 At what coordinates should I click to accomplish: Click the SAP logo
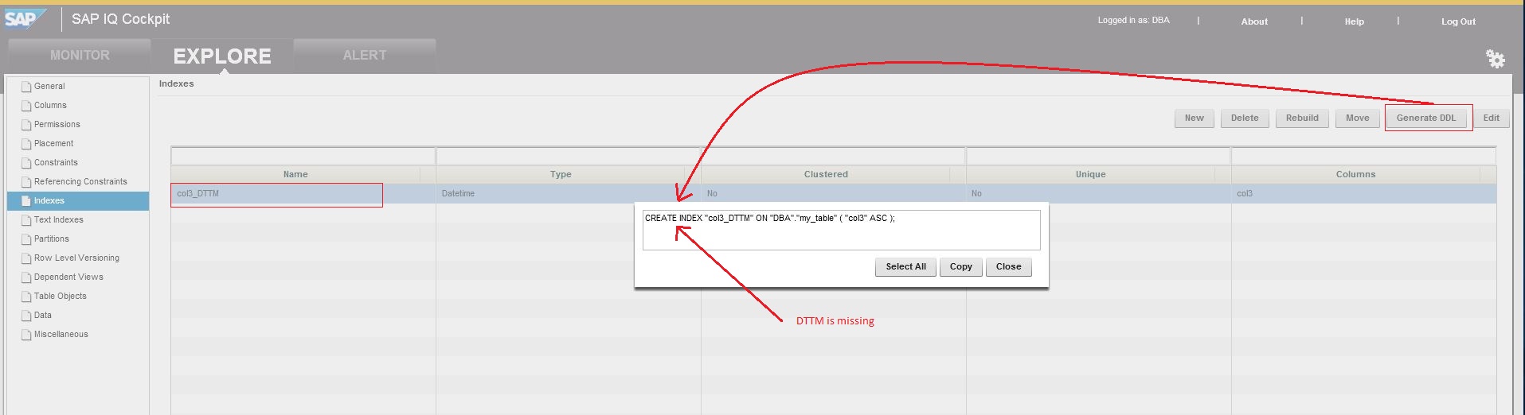click(x=25, y=18)
